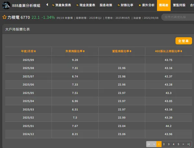Click the stock price 22.1 text
This screenshot has width=194, height=148.
pyautogui.click(x=36, y=17)
